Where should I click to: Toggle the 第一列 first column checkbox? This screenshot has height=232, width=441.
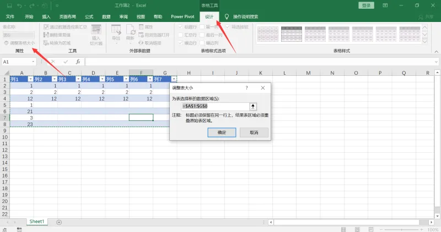[x=202, y=27]
